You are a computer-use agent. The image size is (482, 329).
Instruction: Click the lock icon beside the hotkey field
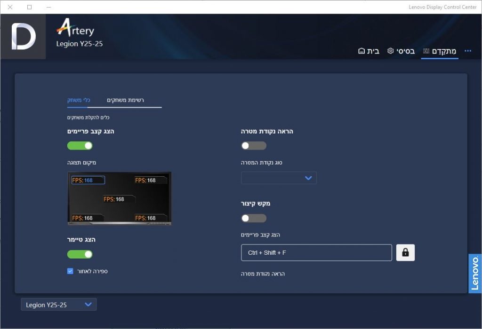tap(405, 252)
